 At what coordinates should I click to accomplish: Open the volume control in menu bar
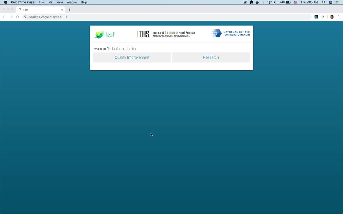point(275,2)
